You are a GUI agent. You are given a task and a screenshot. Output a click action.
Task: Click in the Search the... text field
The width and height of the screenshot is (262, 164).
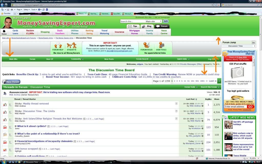[x=133, y=21]
